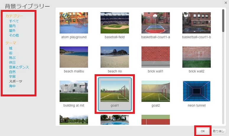The height and width of the screenshot is (136, 229).
Task: Select the swimming pool backdrop below goal1
Action: click(115, 120)
